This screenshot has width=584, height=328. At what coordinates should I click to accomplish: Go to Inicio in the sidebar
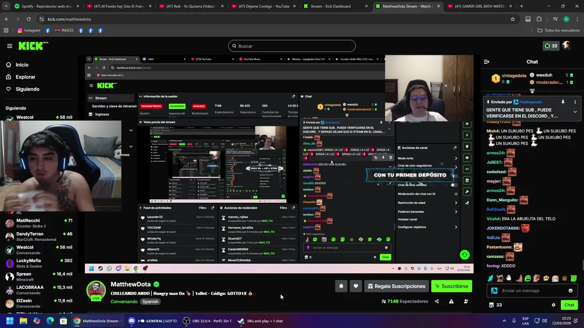[17, 65]
